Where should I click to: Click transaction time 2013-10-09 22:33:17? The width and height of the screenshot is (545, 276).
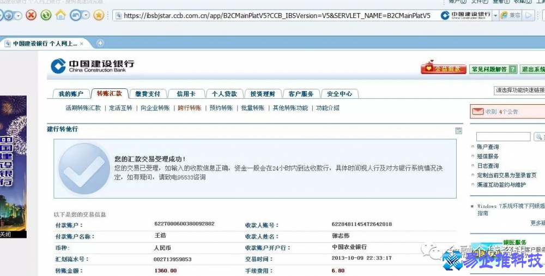pos(361,258)
